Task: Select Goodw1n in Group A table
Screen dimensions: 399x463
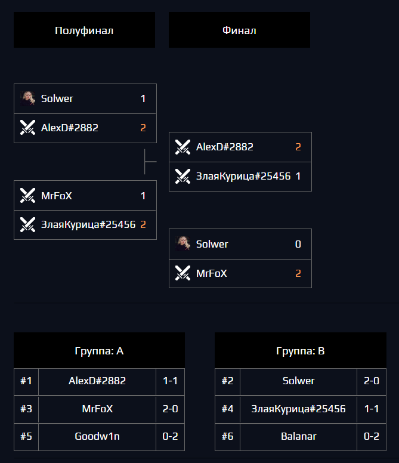Action: pyautogui.click(x=97, y=436)
